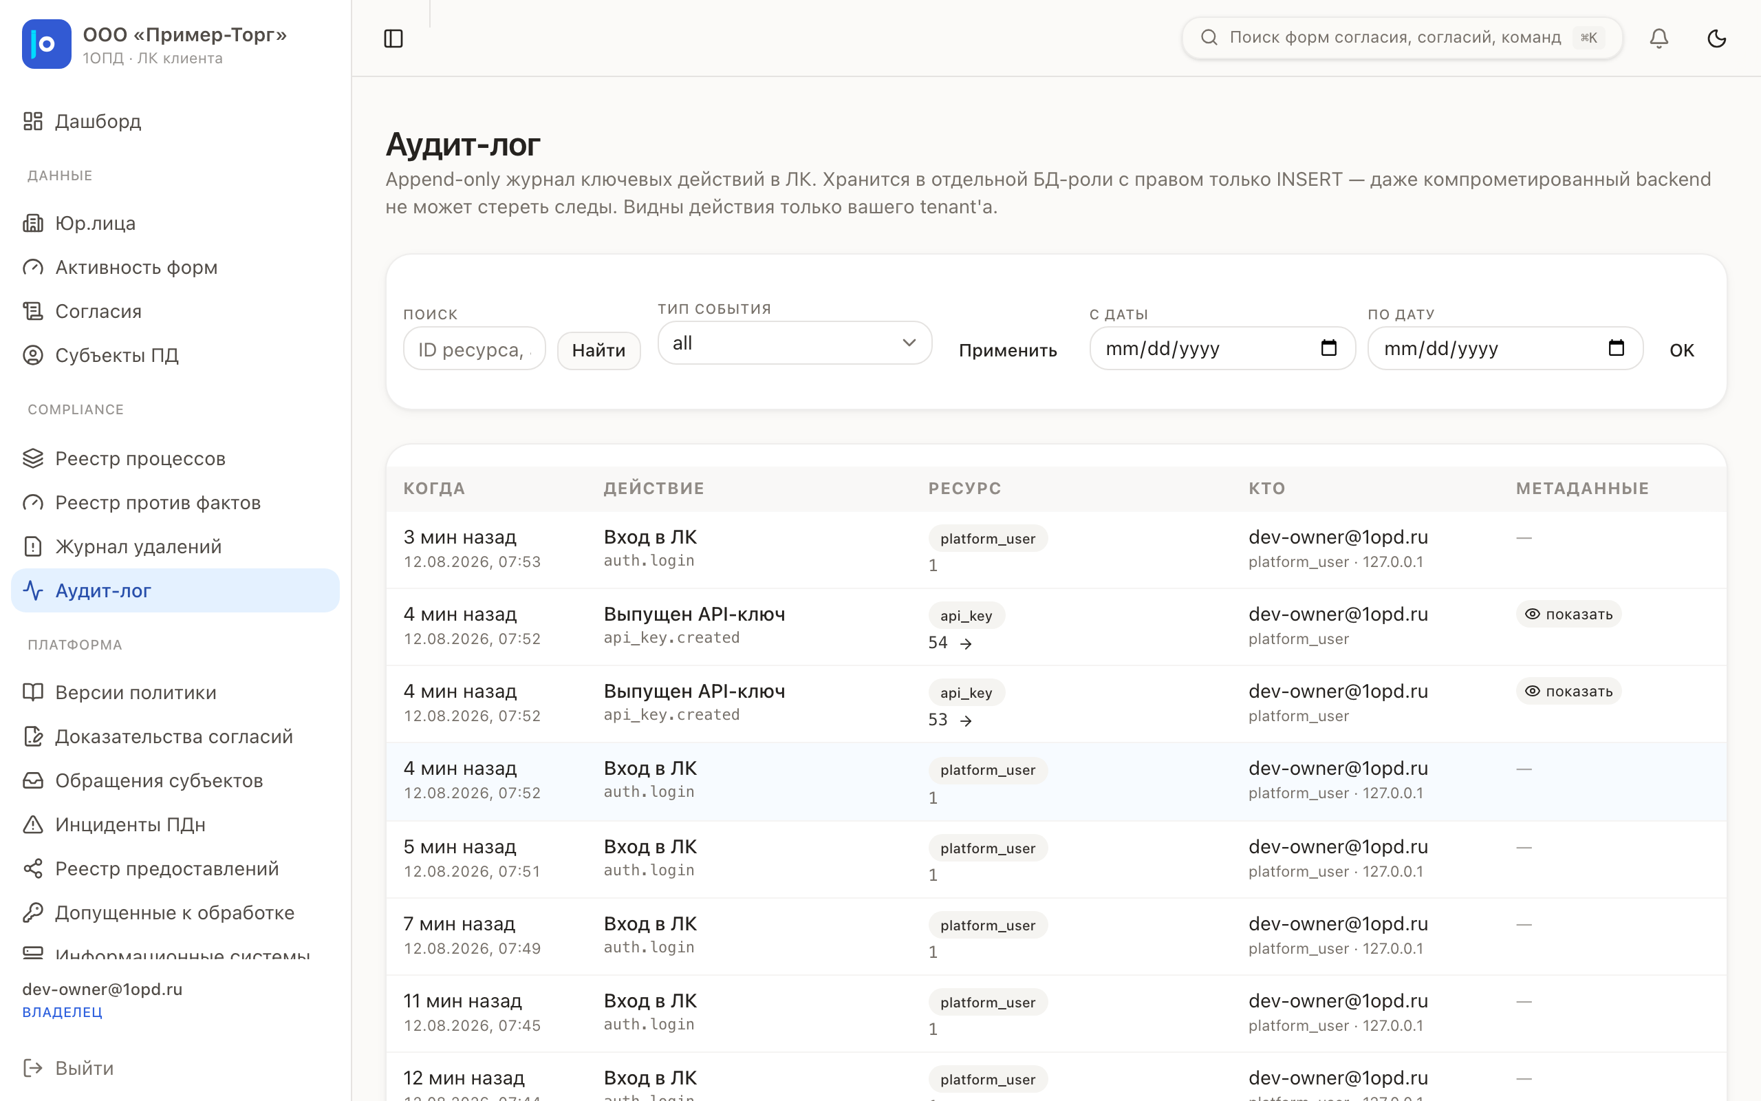Image resolution: width=1761 pixels, height=1101 pixels.
Task: Toggle the sidebar panel icon
Action: [393, 39]
